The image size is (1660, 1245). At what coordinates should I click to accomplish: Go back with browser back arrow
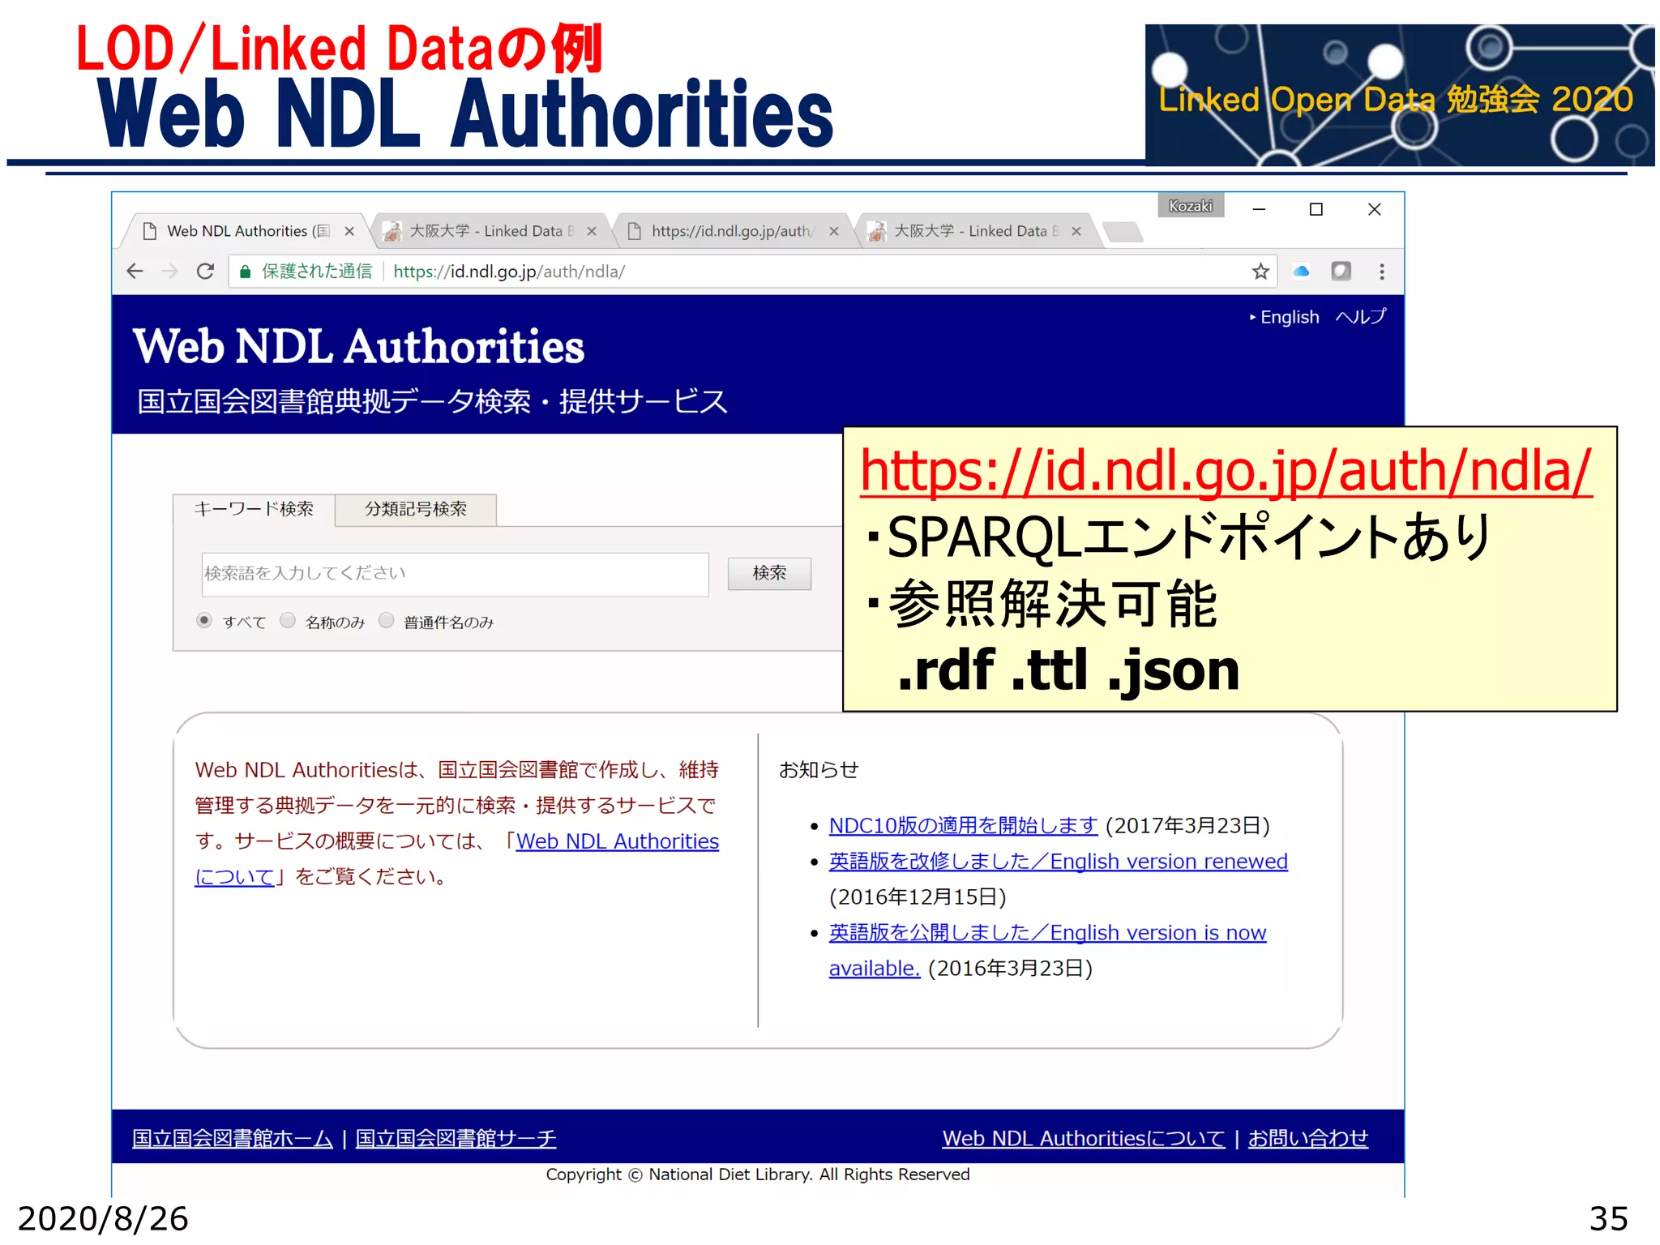pyautogui.click(x=135, y=272)
